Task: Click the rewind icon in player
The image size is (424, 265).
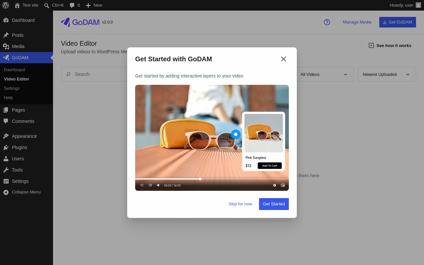Action: tap(142, 185)
